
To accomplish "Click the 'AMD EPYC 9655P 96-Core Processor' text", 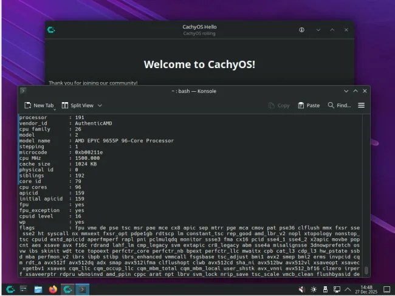I will click(x=125, y=140).
